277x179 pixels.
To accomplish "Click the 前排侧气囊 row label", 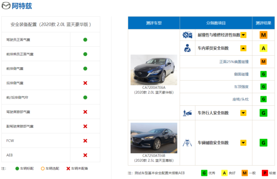I will coord(15,69).
